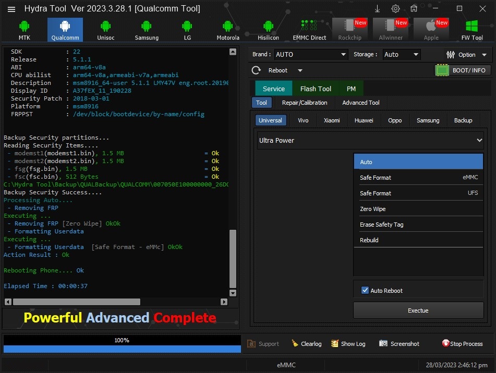Image resolution: width=496 pixels, height=373 pixels.
Task: Click the Clearlog broom icon
Action: click(x=295, y=343)
